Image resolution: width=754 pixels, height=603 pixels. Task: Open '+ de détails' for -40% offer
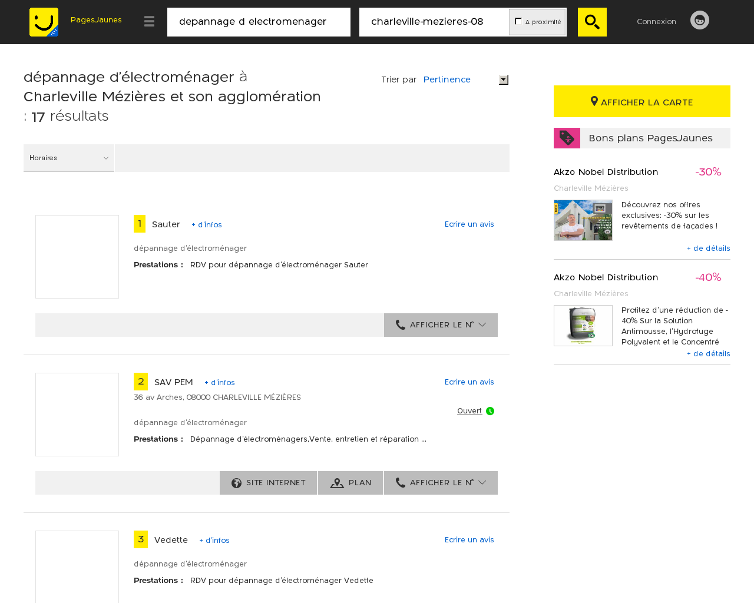(x=709, y=354)
